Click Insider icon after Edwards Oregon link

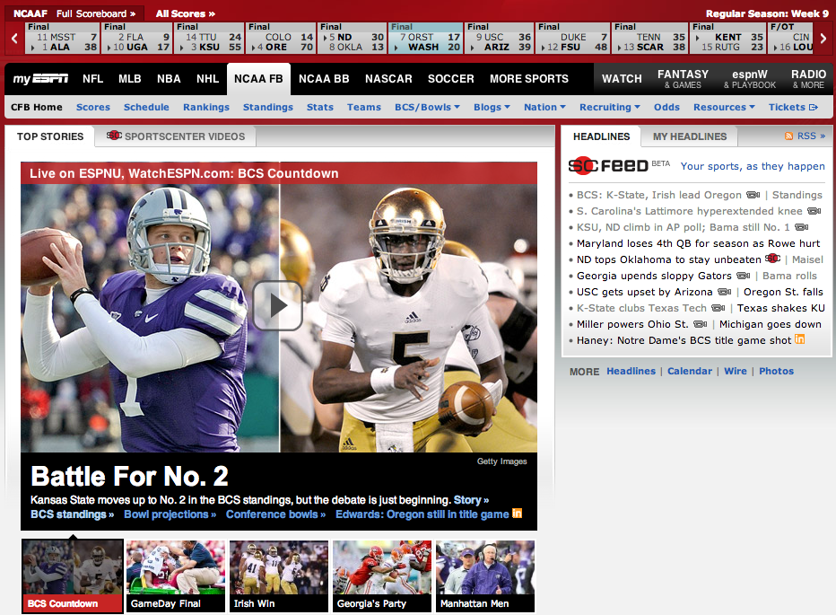(x=518, y=513)
